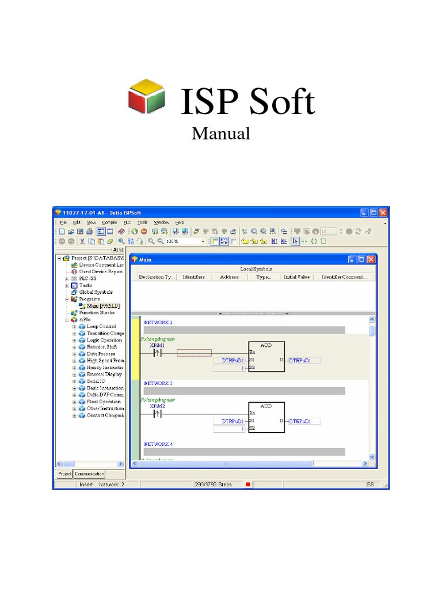Image resolution: width=442 pixels, height=590 pixels.
Task: Click the Delta ISPSoft cube title icon
Action: coord(58,213)
